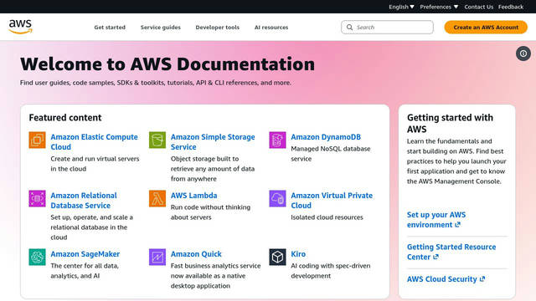The height and width of the screenshot is (301, 536).
Task: Click 'The center for all data, analytics, and AI' text
Action: (x=85, y=271)
